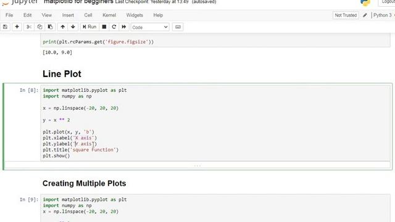
Task: Click the Line Plot heading
Action: pos(62,74)
